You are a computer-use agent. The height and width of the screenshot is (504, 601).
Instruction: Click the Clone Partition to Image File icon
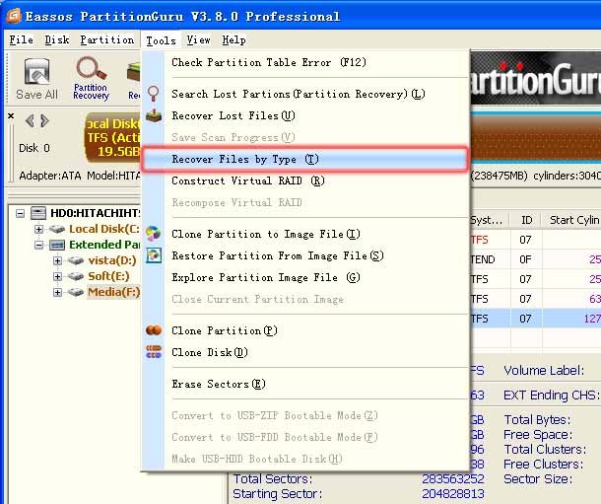154,234
